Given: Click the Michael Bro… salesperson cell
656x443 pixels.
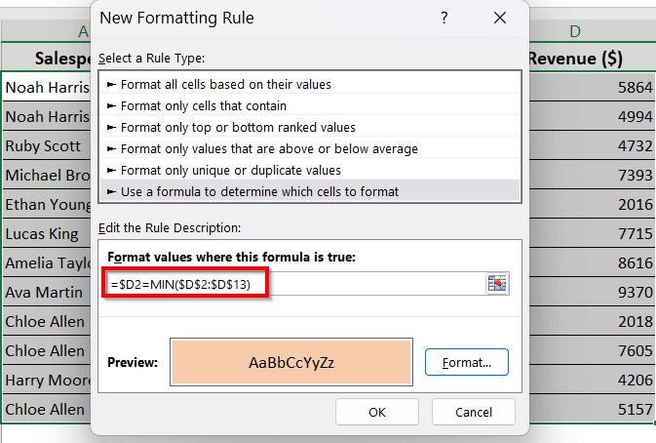Looking at the screenshot, I should pyautogui.click(x=47, y=175).
